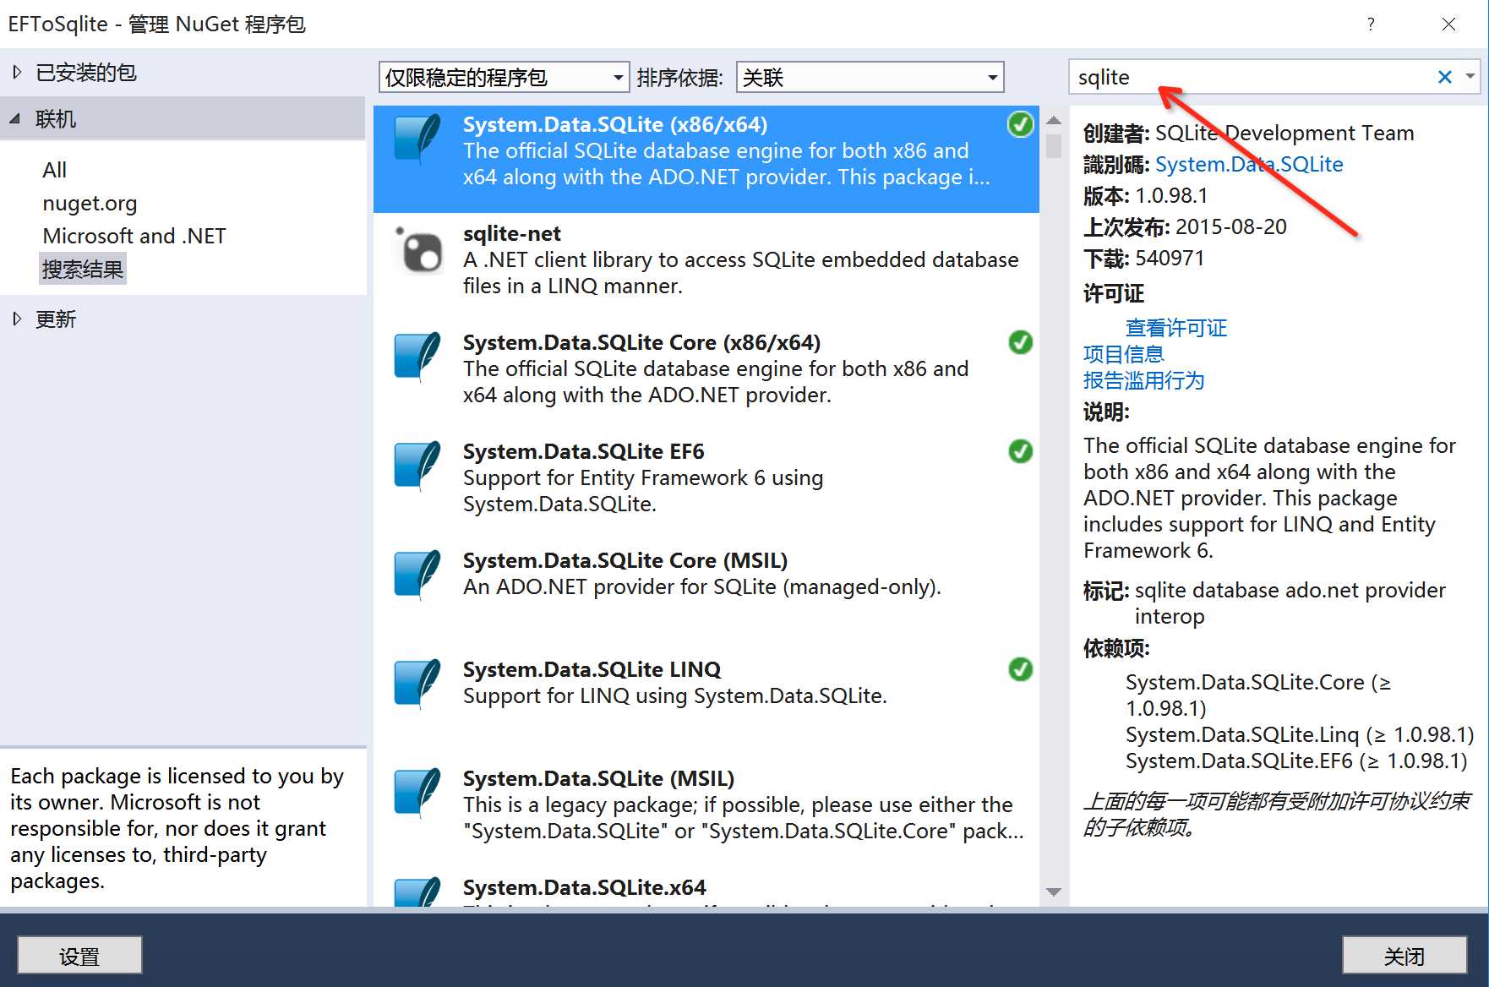1489x987 pixels.
Task: Click the System.Data.SQLite.EF6 dependency entry
Action: tap(1296, 761)
